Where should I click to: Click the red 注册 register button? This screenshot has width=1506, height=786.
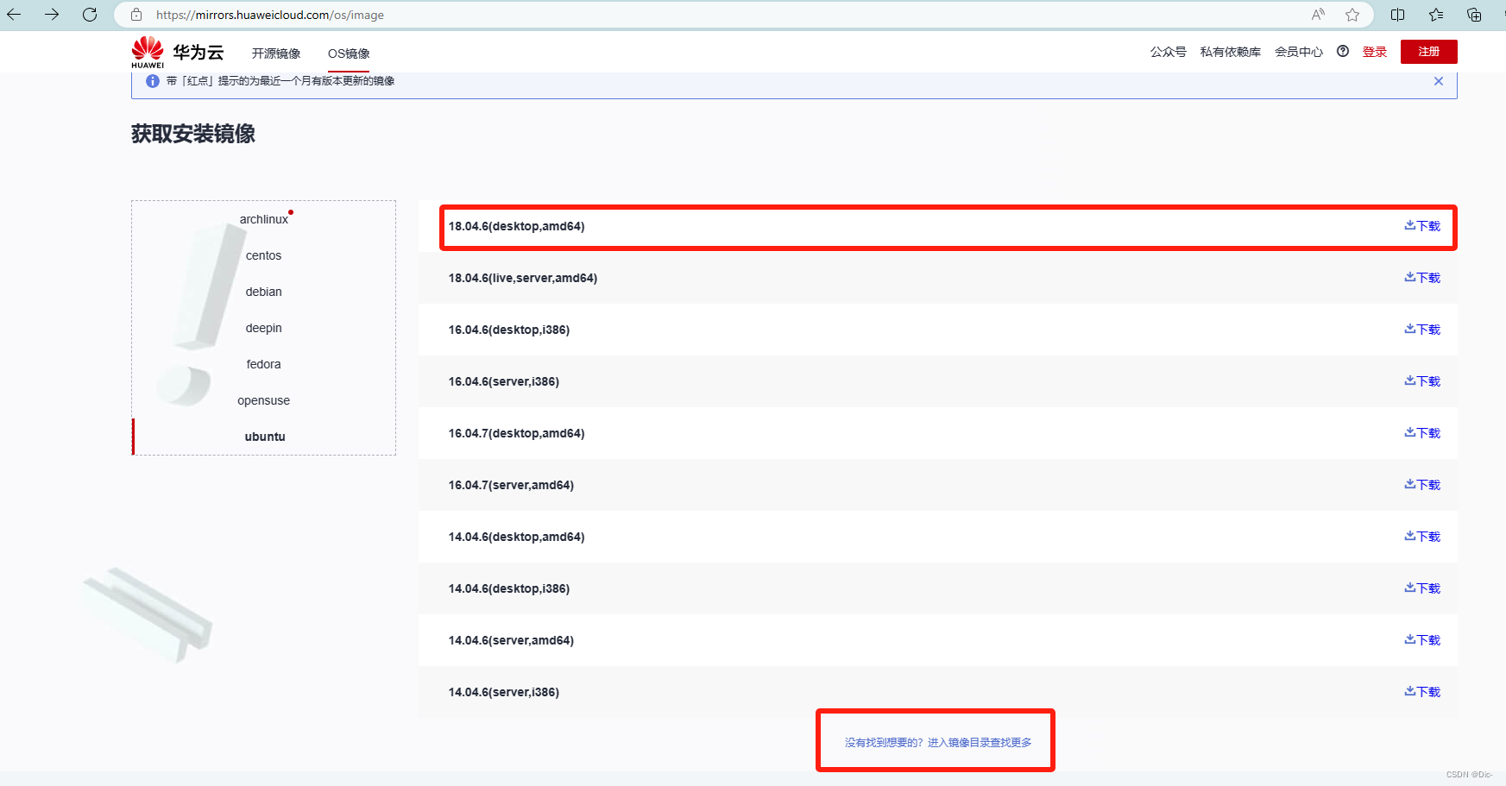click(1429, 52)
